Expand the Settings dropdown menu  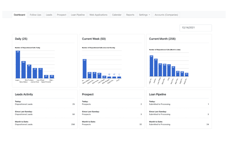click(144, 15)
